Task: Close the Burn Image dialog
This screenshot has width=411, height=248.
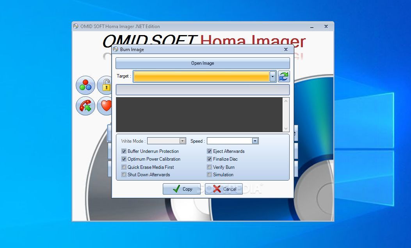Action: point(286,49)
